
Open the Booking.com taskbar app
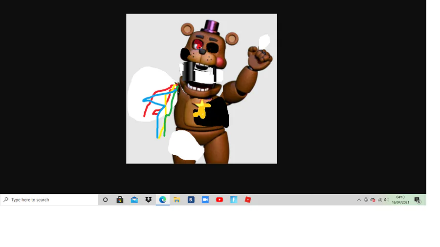pos(191,200)
